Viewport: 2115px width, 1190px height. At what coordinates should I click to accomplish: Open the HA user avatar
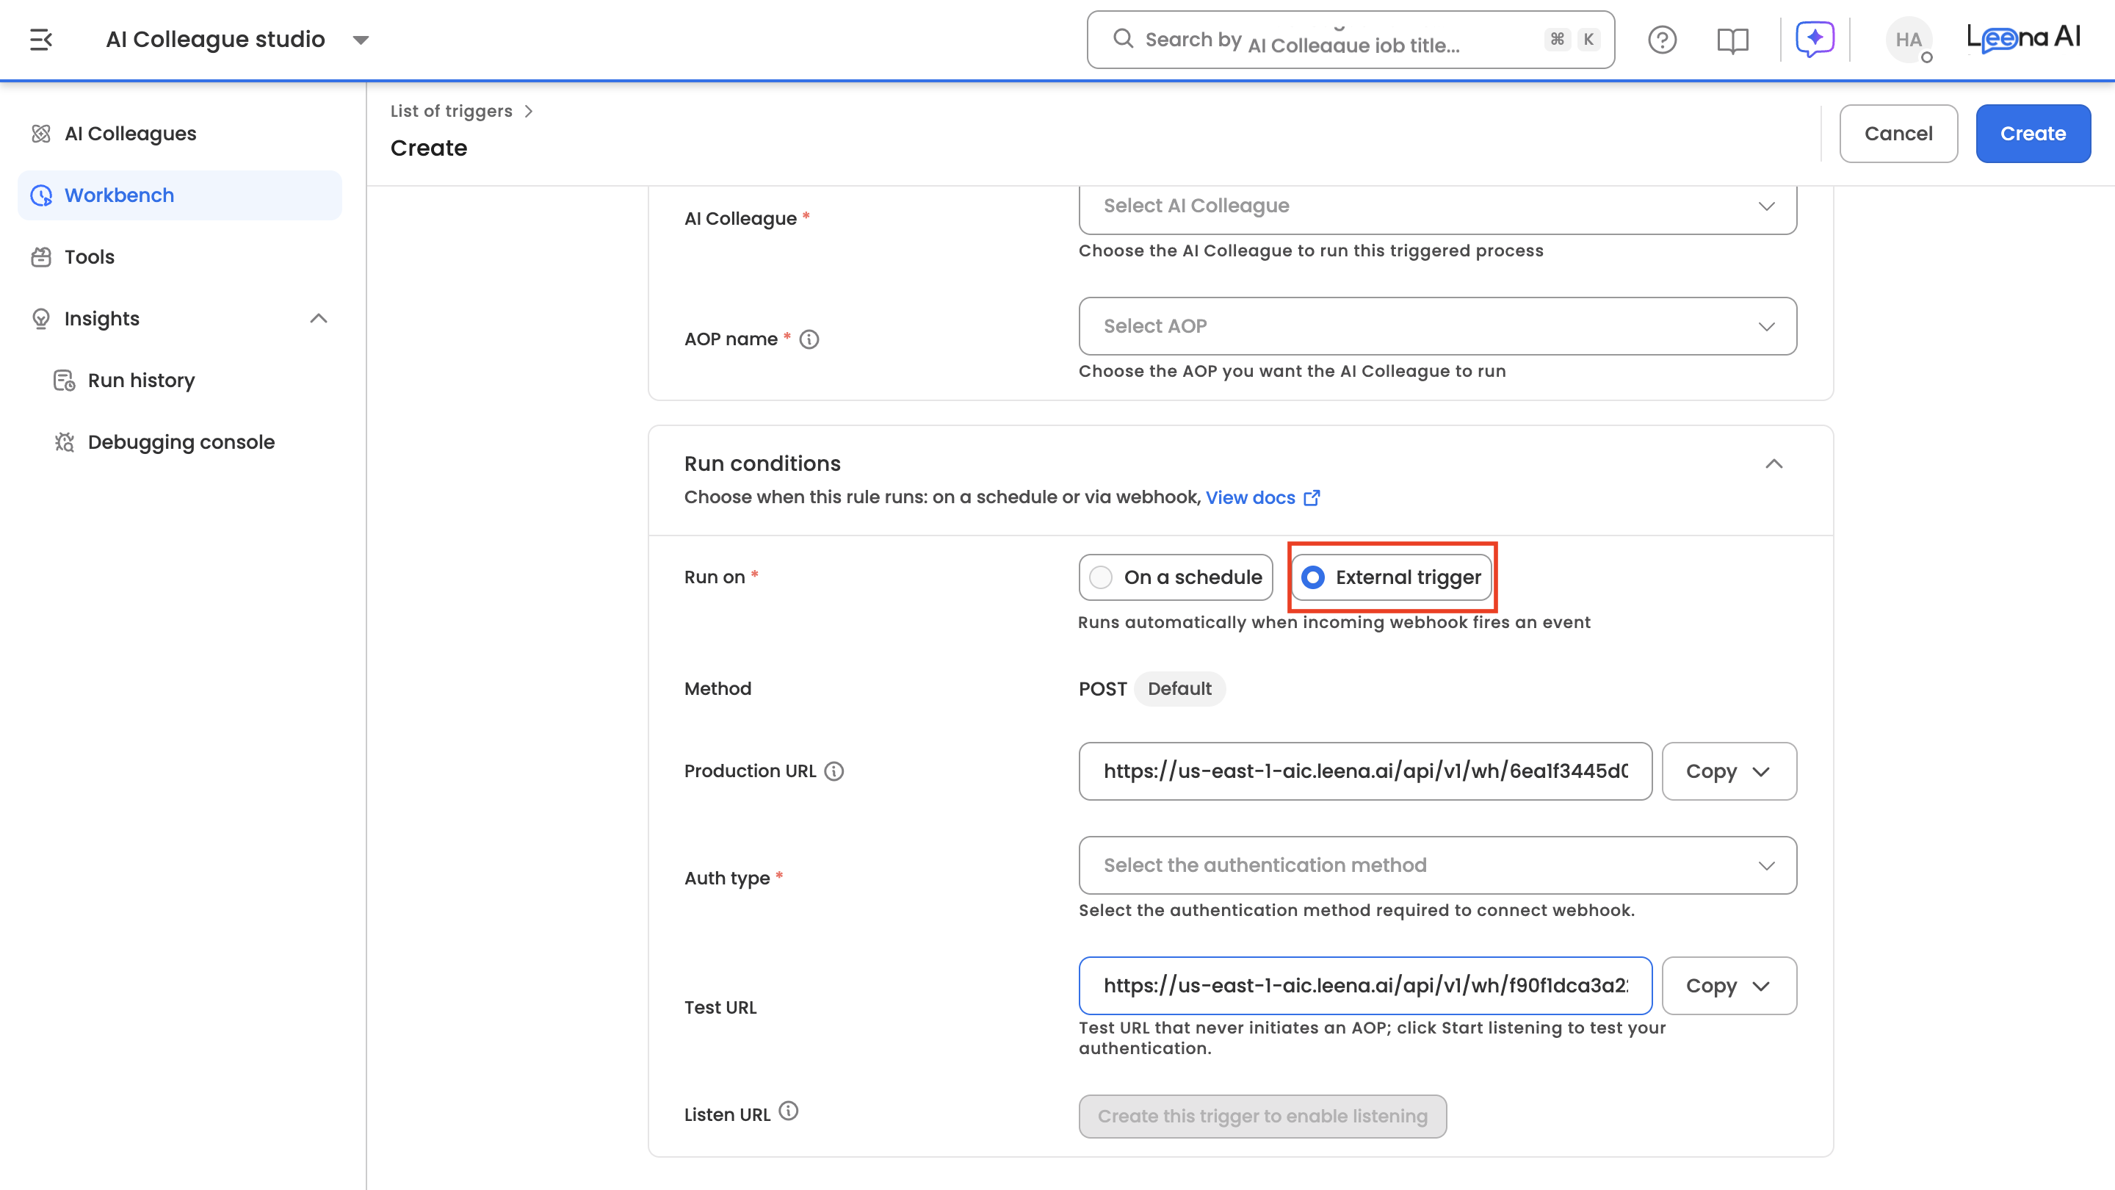pos(1908,40)
